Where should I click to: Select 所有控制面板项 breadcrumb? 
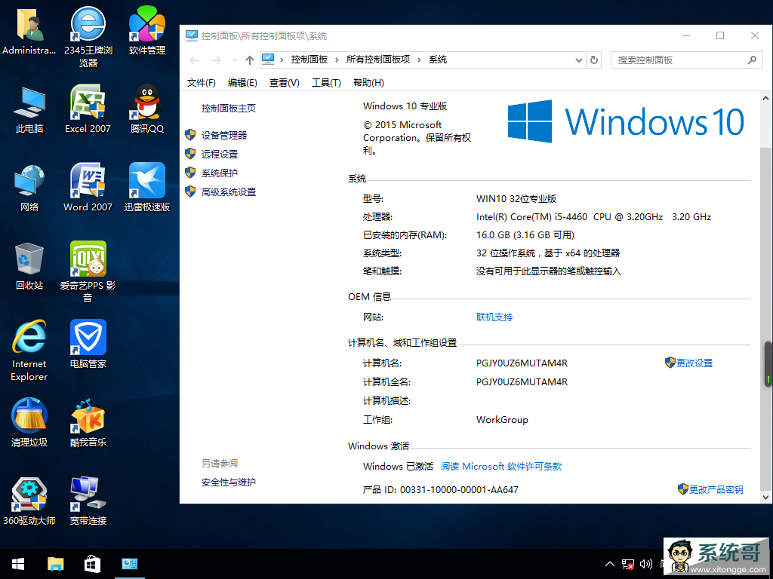click(378, 60)
